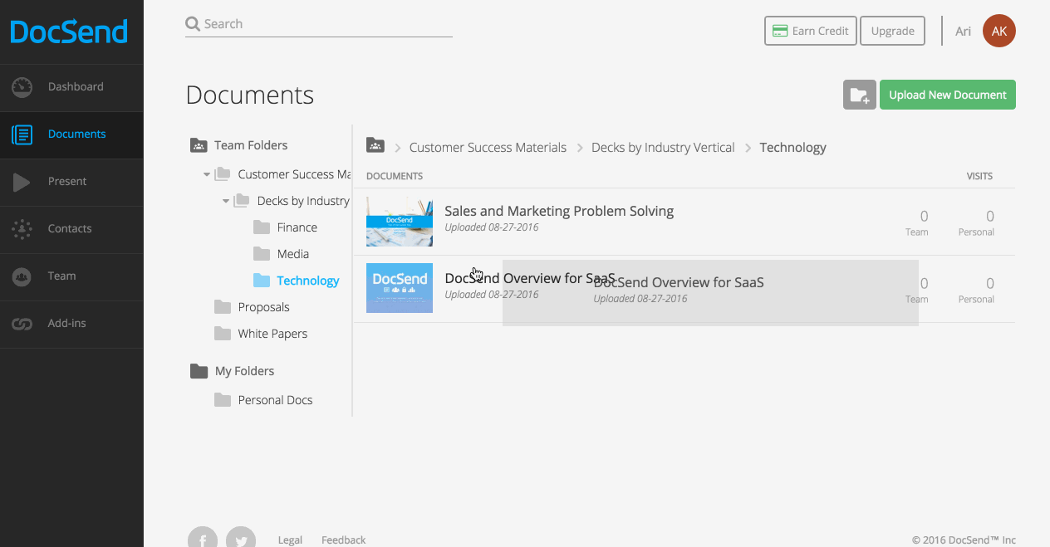The width and height of the screenshot is (1050, 547).
Task: Click the Proposals folder icon
Action: 223,307
